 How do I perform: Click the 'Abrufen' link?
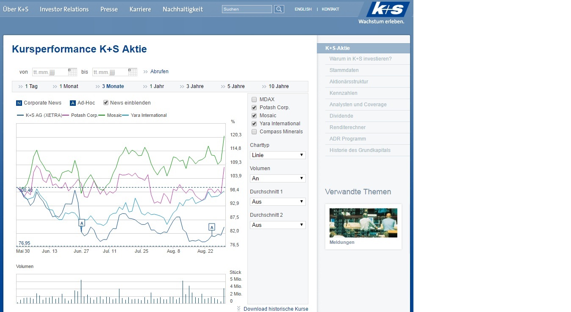pyautogui.click(x=159, y=72)
